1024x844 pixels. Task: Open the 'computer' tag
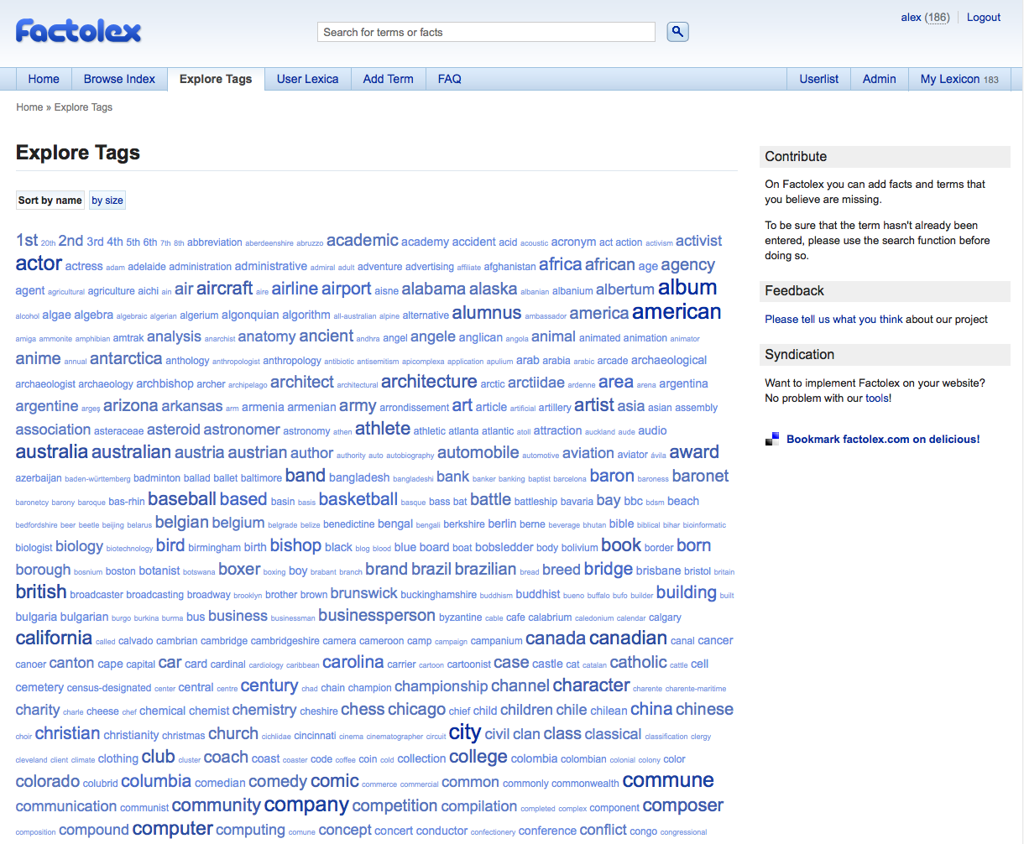173,829
